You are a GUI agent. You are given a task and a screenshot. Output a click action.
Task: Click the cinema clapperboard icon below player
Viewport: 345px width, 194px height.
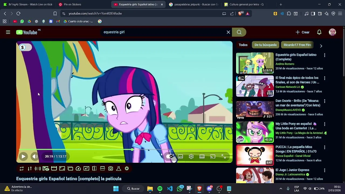click(x=54, y=168)
